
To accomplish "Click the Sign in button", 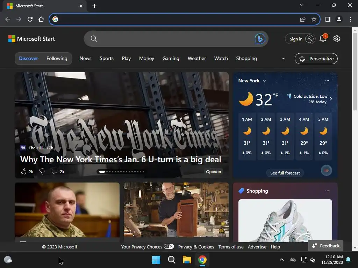I will (300, 39).
